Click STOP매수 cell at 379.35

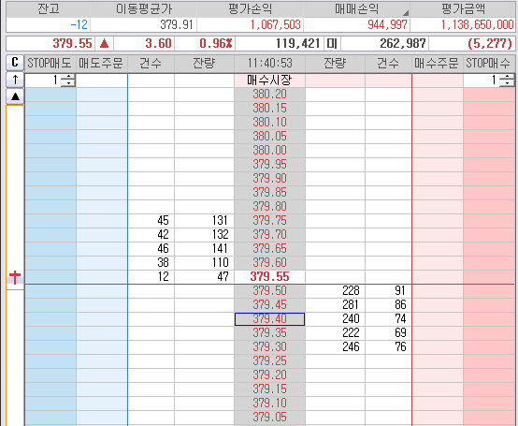coord(489,332)
